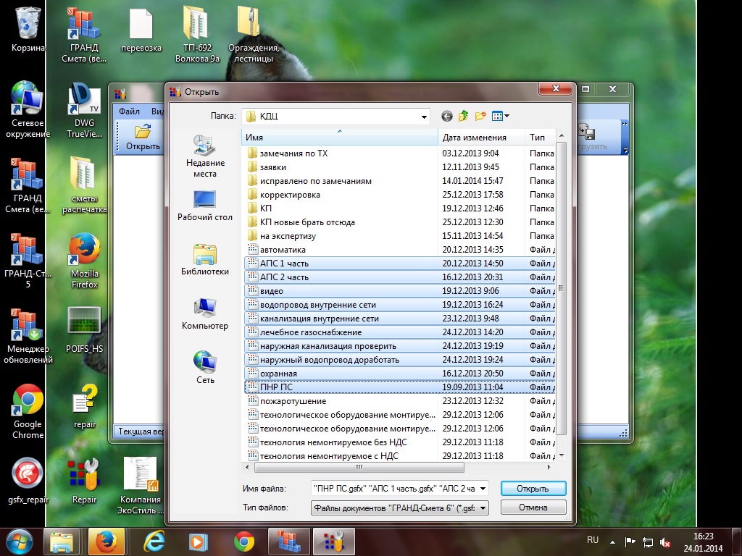Open Google Chrome desktop shortcut
Image resolution: width=742 pixels, height=556 pixels.
[x=28, y=411]
